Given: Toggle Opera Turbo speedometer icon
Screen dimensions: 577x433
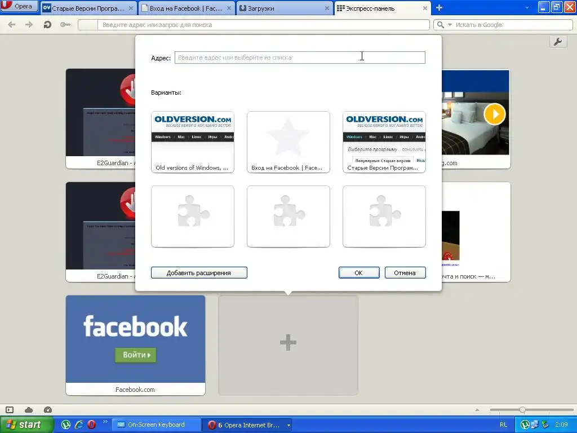Looking at the screenshot, I should 48,410.
